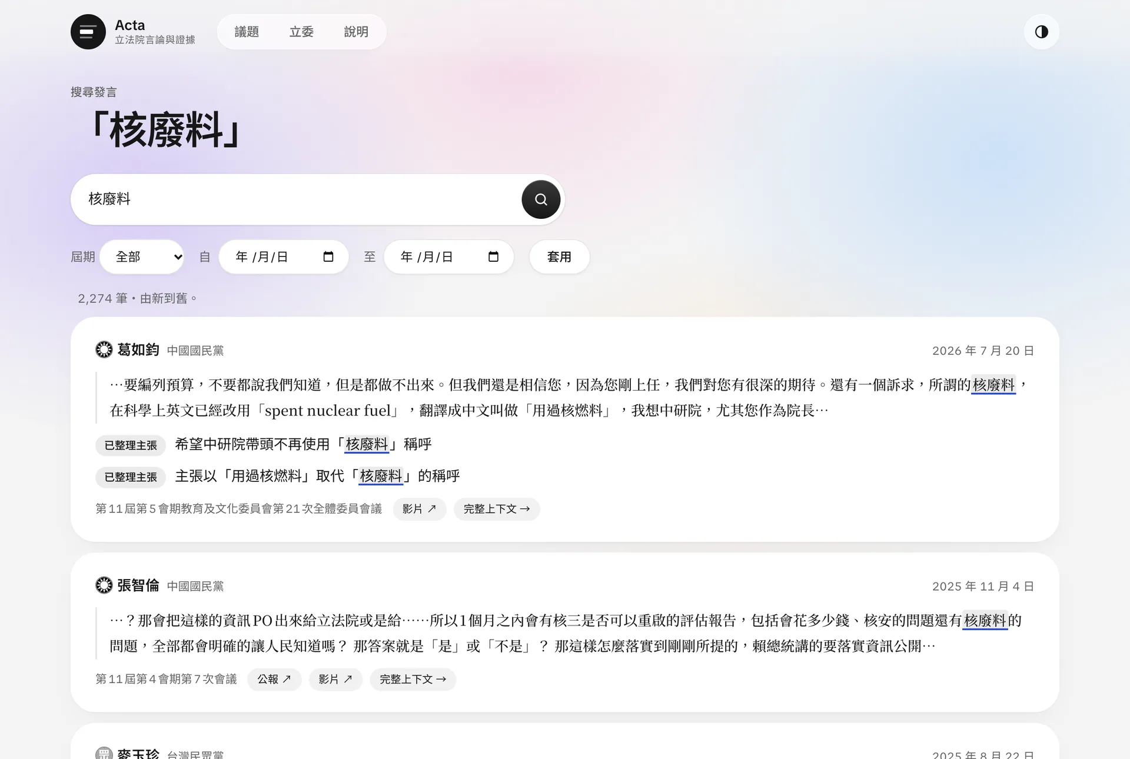Viewport: 1130px width, 759px height.
Task: Click legislator name 麥玉珍
Action: pyautogui.click(x=138, y=754)
